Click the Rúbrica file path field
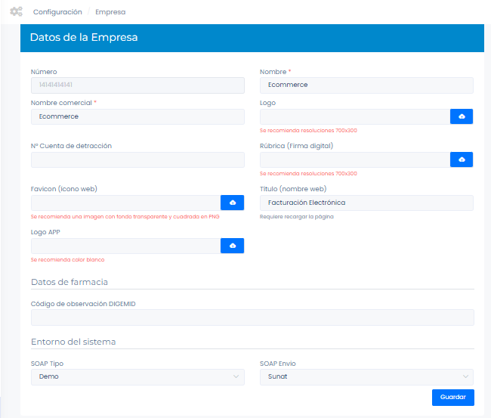Viewport: 491px width, 418px height. coord(355,159)
